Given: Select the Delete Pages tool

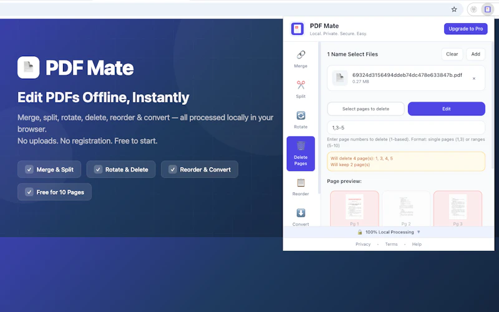Looking at the screenshot, I should (301, 154).
